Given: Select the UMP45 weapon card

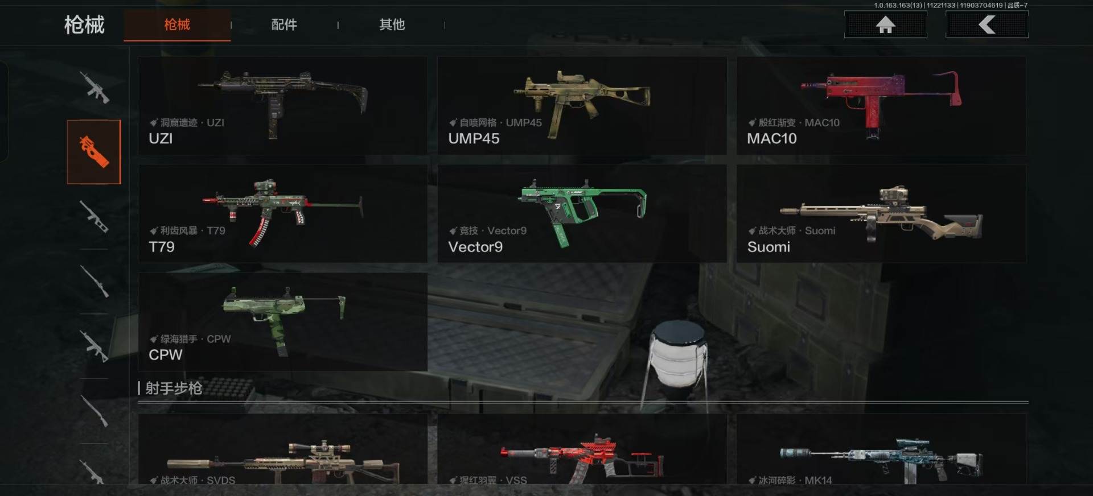Looking at the screenshot, I should click(x=582, y=105).
